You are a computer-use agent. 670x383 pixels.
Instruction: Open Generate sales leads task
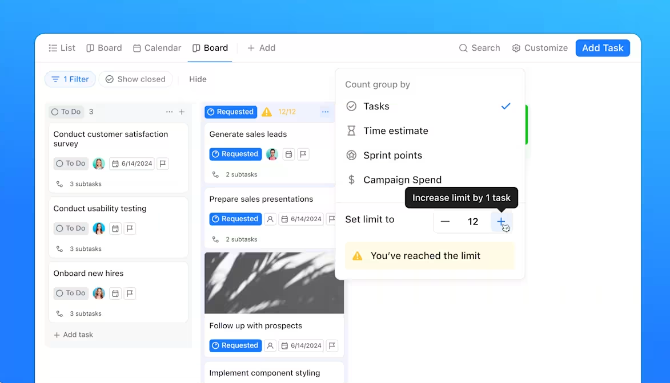pyautogui.click(x=248, y=135)
